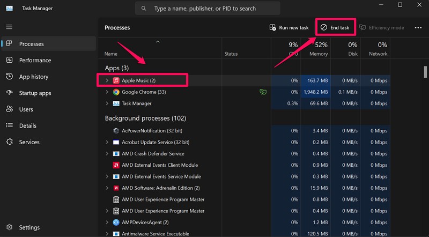Expand the Google Chrome process group
The width and height of the screenshot is (429, 237).
coord(107,92)
